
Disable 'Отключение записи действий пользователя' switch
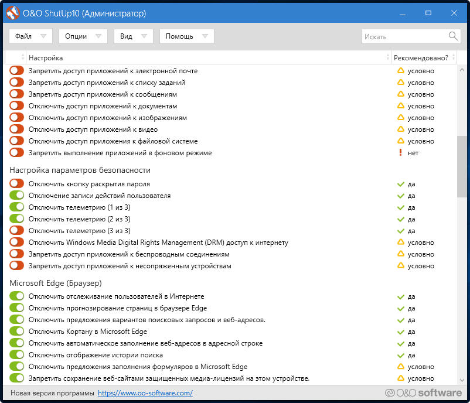tap(16, 195)
